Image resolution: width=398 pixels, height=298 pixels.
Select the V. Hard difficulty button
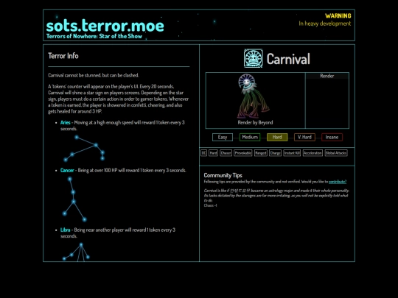click(x=304, y=137)
